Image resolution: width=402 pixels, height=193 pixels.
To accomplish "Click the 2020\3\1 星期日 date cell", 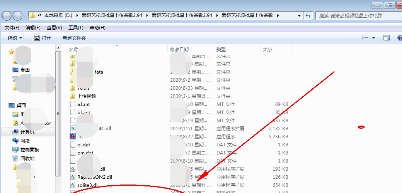I will (x=190, y=96).
